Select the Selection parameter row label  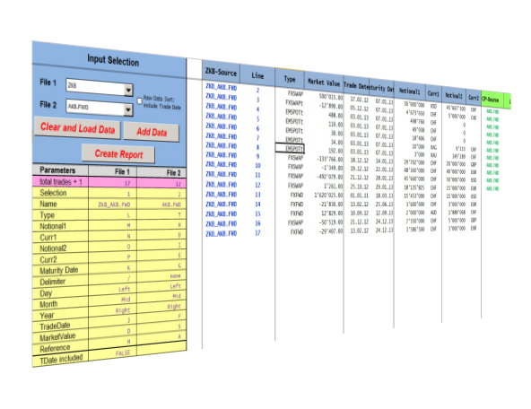point(60,193)
